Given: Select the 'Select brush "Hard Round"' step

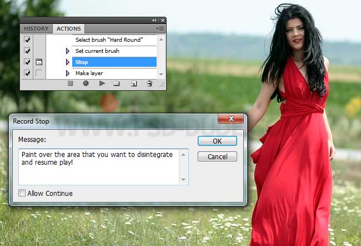Looking at the screenshot, I should [114, 40].
